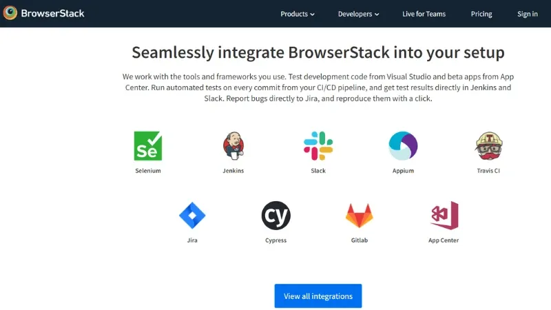Select the Cypress logo icon
Viewport: 551px width, 310px height.
pyautogui.click(x=276, y=216)
